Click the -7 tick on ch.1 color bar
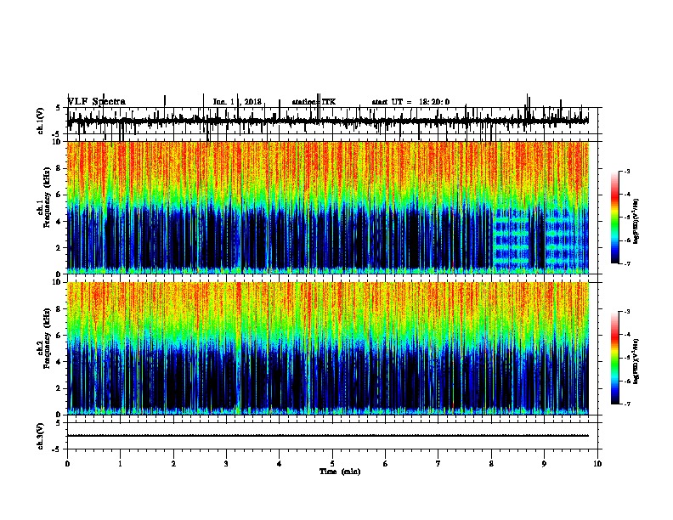673x520 pixels. point(626,263)
